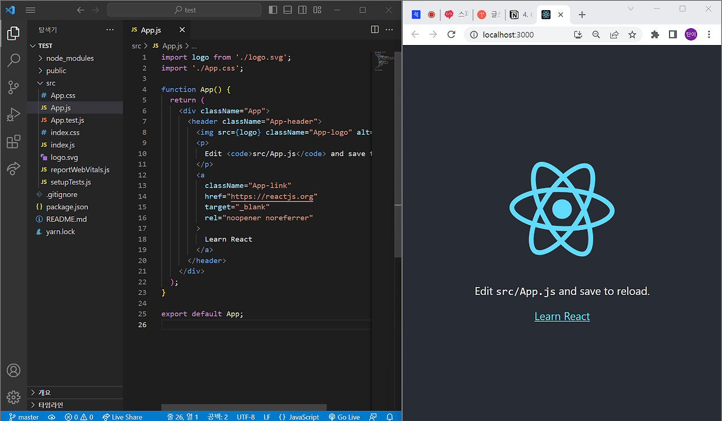The image size is (722, 421).
Task: Open Chrome's Extensions puzzle icon
Action: tap(654, 34)
